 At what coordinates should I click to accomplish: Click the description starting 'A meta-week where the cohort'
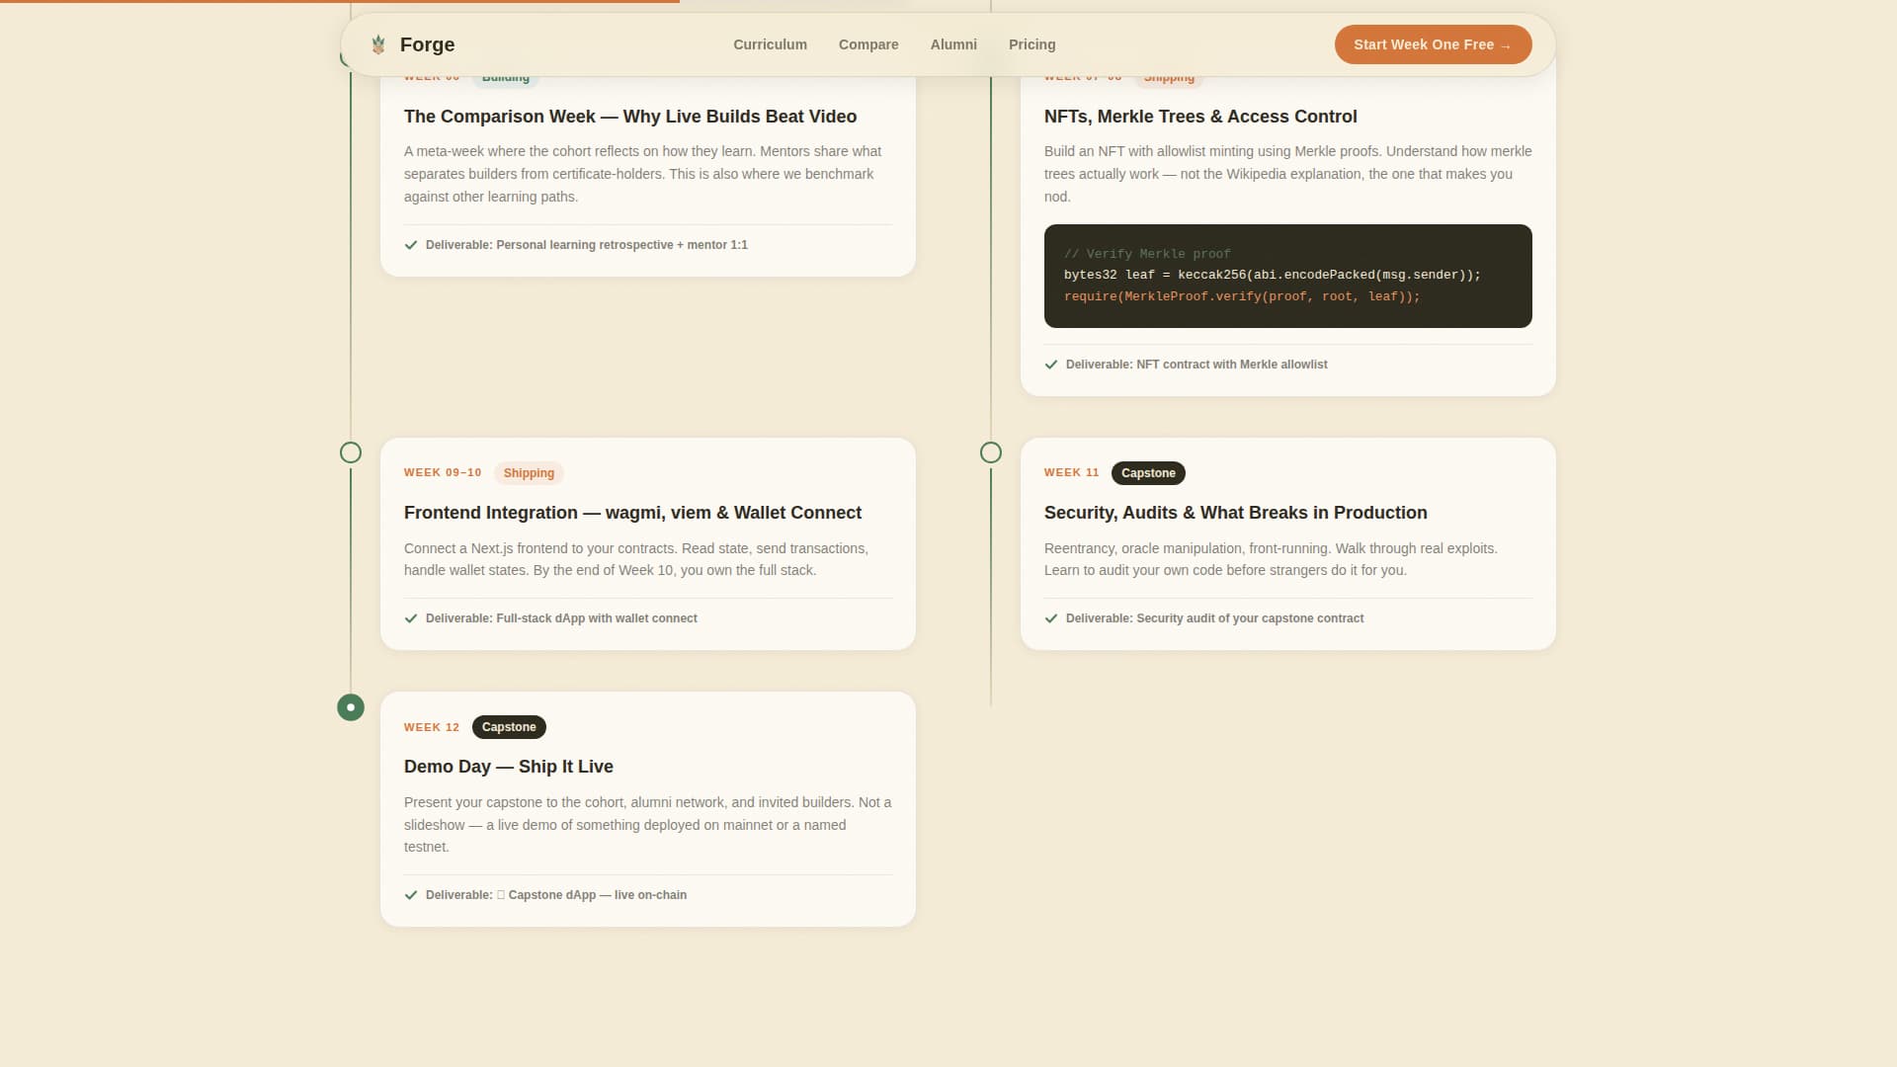[x=643, y=174]
